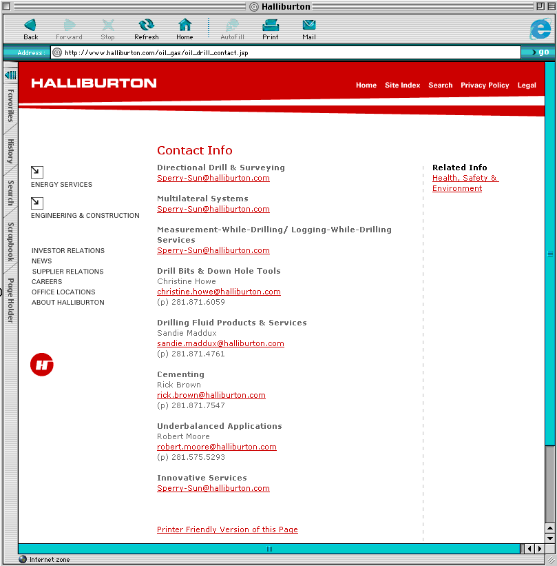This screenshot has width=557, height=566.
Task: Open OFFICE LOCATIONS in left menu
Action: pos(63,292)
